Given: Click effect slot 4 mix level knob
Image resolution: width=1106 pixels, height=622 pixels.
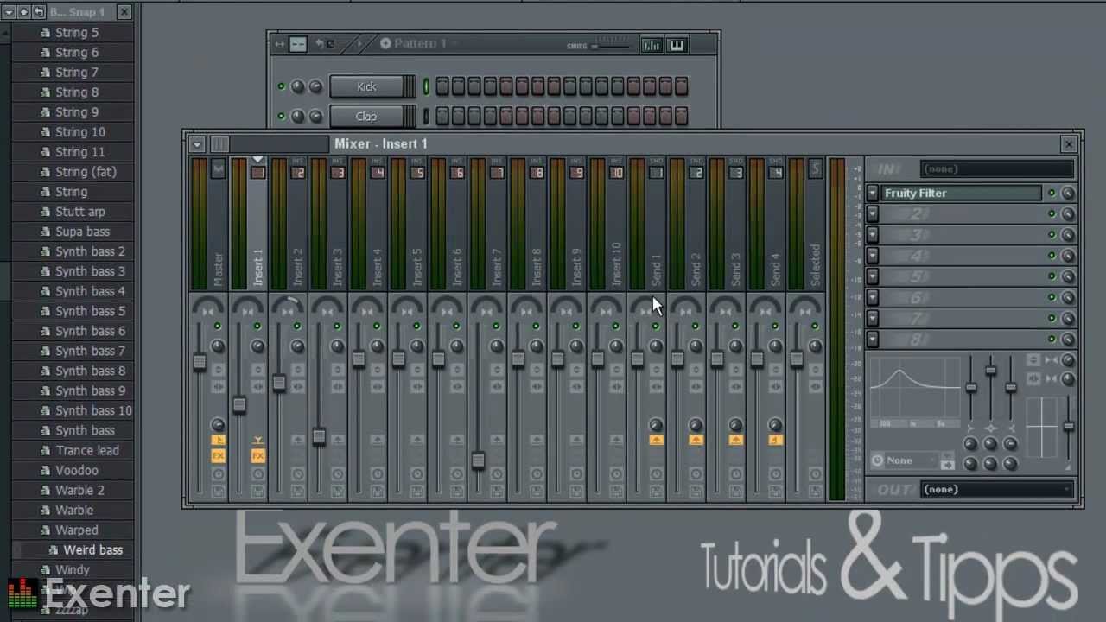Looking at the screenshot, I should [x=1068, y=256].
